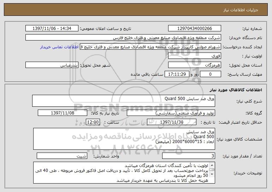The height and width of the screenshot is (192, 272).
Task: Click the تاریخ نیاز به کالا label
Action: point(105,113)
